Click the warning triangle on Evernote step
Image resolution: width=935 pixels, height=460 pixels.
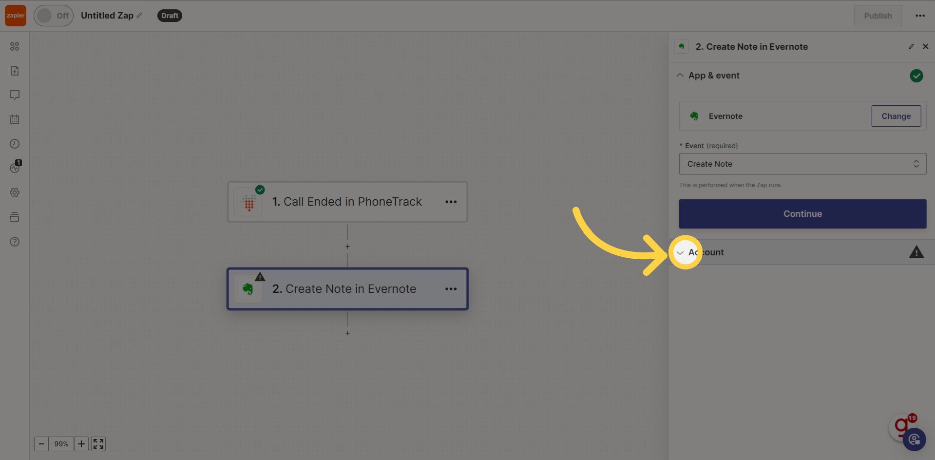260,277
